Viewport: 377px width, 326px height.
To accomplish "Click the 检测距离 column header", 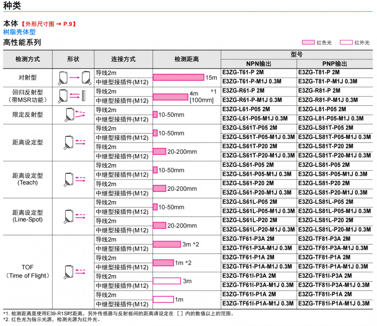I will click(187, 59).
